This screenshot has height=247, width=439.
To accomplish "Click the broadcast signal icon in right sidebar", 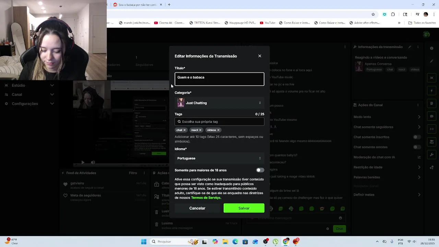I will pos(432,129).
